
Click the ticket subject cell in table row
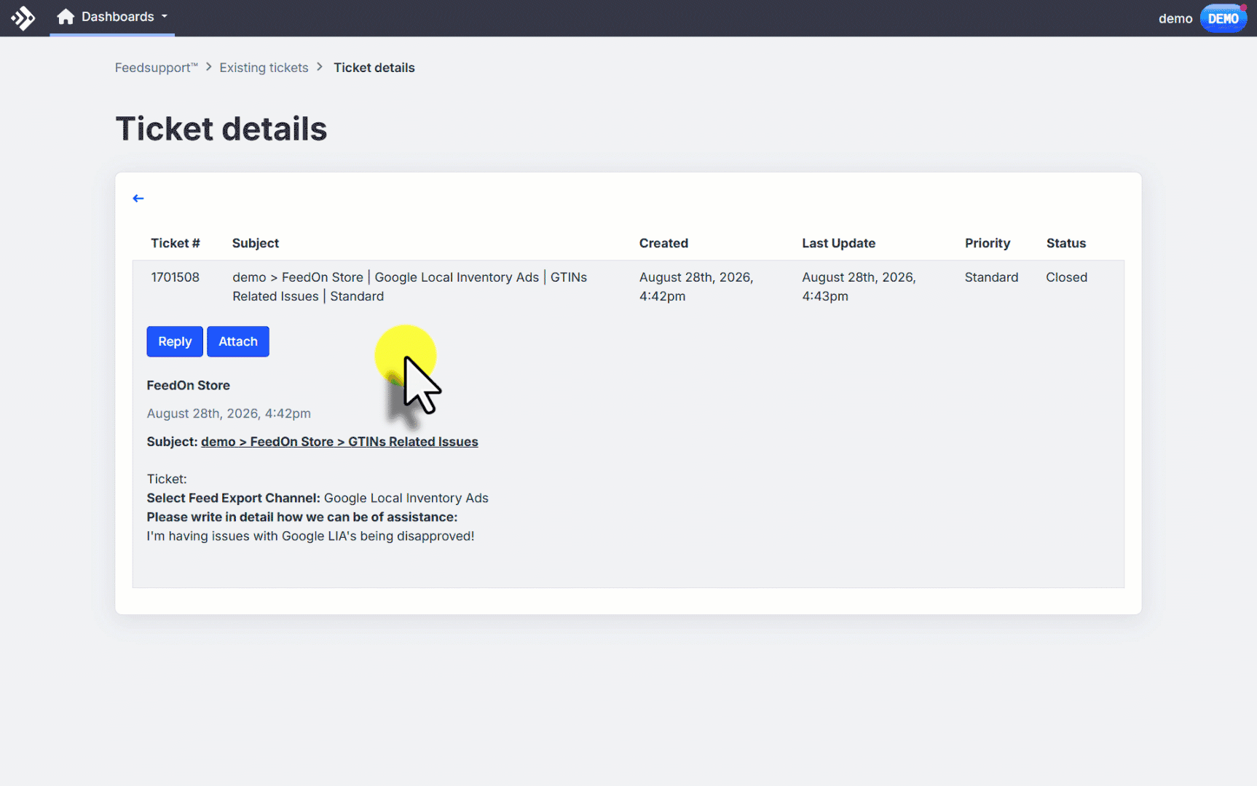pyautogui.click(x=409, y=287)
